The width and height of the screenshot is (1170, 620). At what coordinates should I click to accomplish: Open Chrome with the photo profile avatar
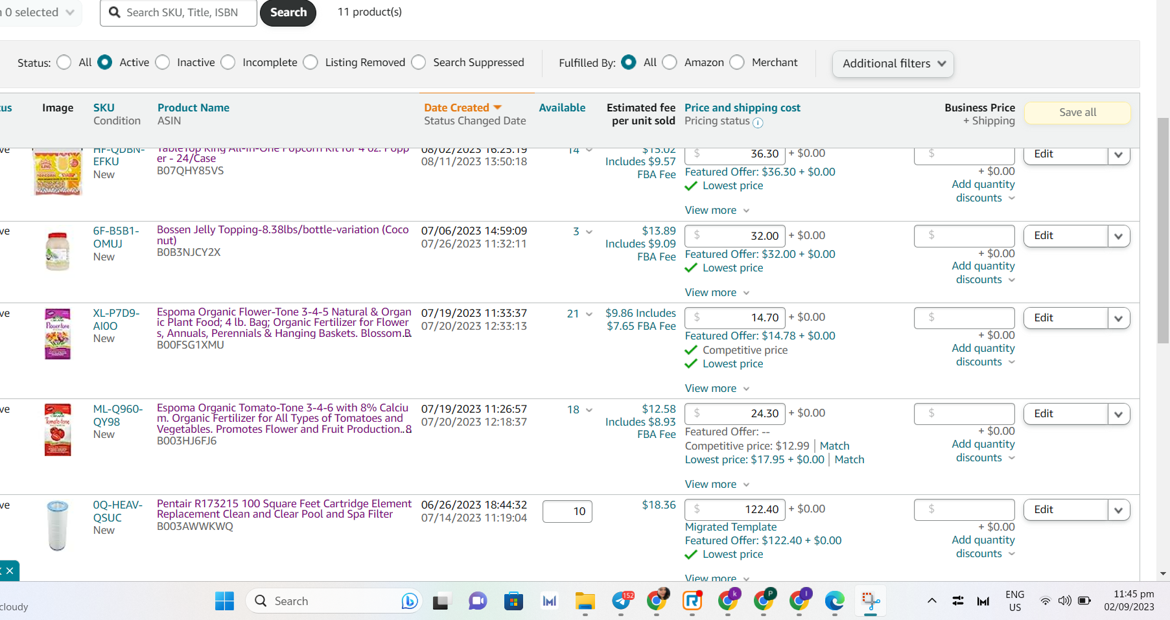click(x=657, y=600)
